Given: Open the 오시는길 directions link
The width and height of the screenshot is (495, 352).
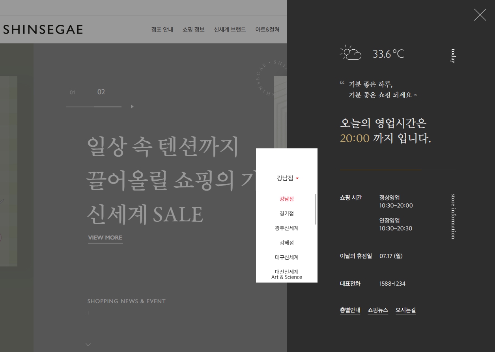Looking at the screenshot, I should click(405, 310).
